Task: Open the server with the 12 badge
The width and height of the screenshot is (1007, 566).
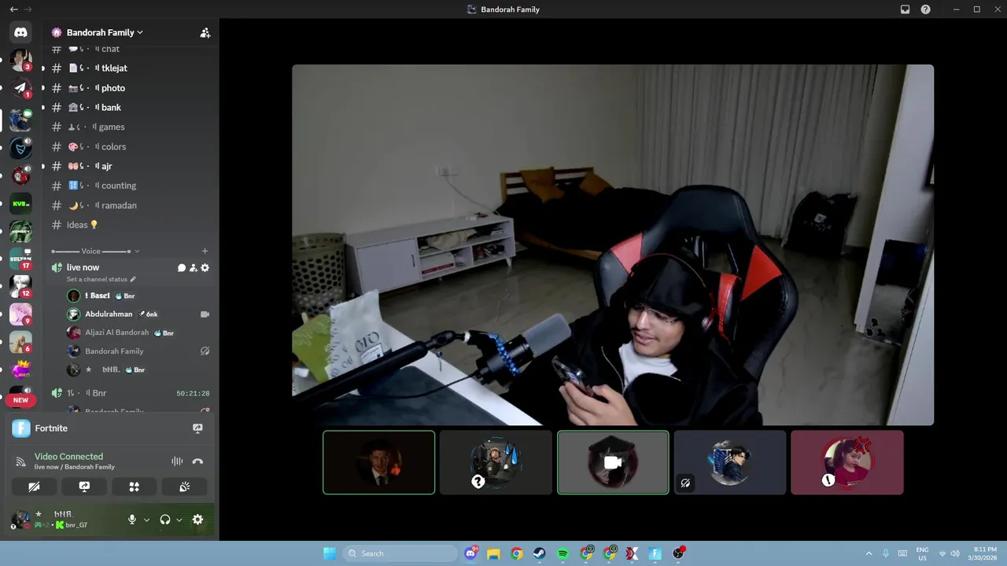Action: point(20,286)
